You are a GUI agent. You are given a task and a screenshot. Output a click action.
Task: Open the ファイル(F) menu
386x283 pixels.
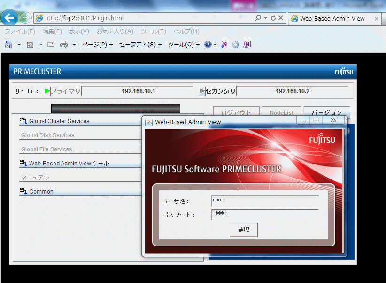[20, 31]
